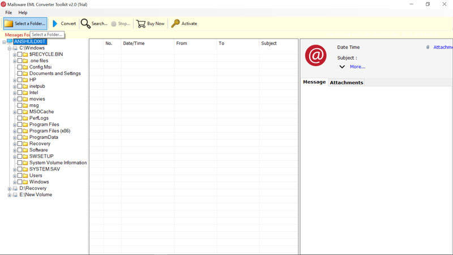The width and height of the screenshot is (453, 255).
Task: Click the Activate key icon
Action: 176,23
